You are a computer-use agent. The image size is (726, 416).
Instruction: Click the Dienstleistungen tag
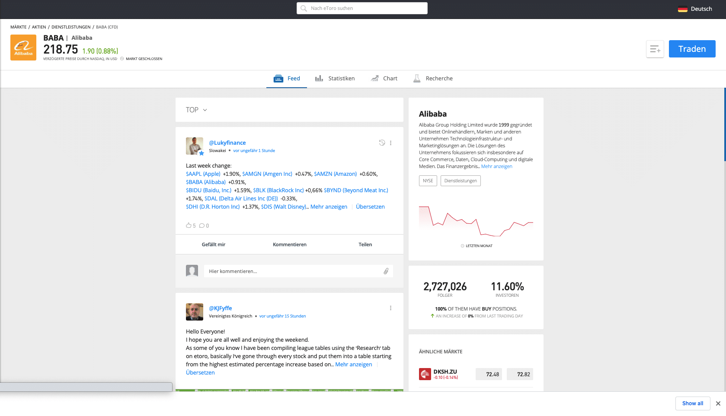(x=461, y=181)
